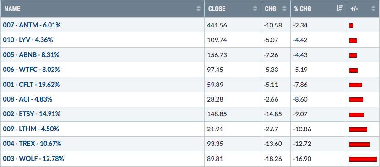Sort by the +/- column arrows
This screenshot has width=380, height=167.
point(373,9)
